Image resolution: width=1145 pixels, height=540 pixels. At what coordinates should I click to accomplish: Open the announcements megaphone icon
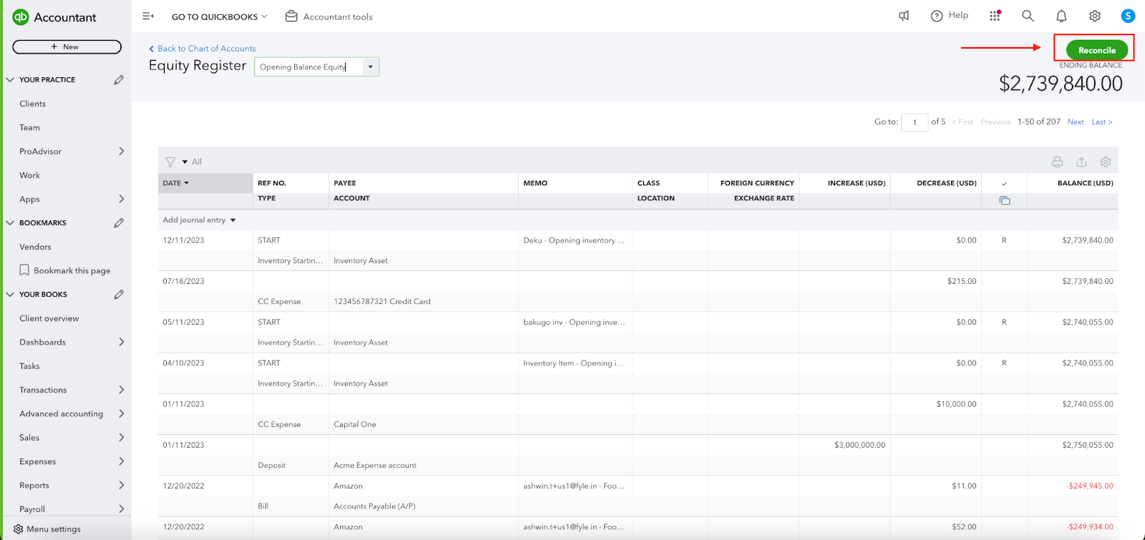[x=904, y=16]
